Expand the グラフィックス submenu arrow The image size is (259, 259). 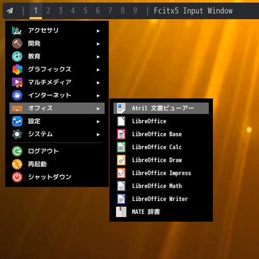coord(98,70)
